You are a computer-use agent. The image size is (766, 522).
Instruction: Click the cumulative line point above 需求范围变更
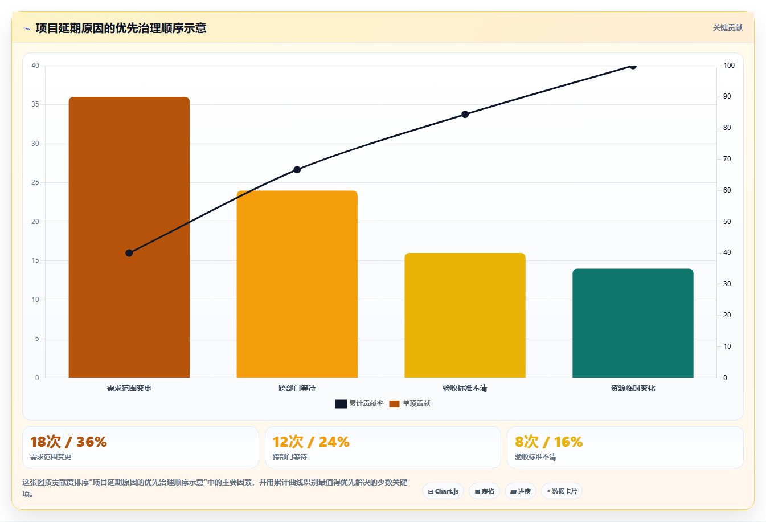129,253
